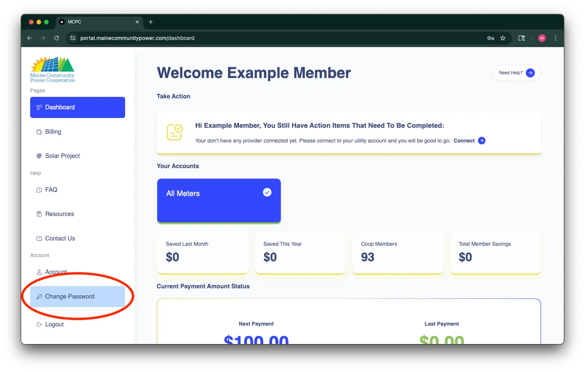This screenshot has height=372, width=585.
Task: Open the Contact Us page
Action: click(x=78, y=239)
